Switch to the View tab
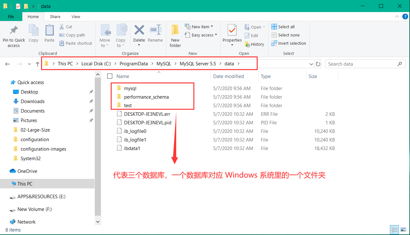This screenshot has width=410, height=235. [x=76, y=17]
